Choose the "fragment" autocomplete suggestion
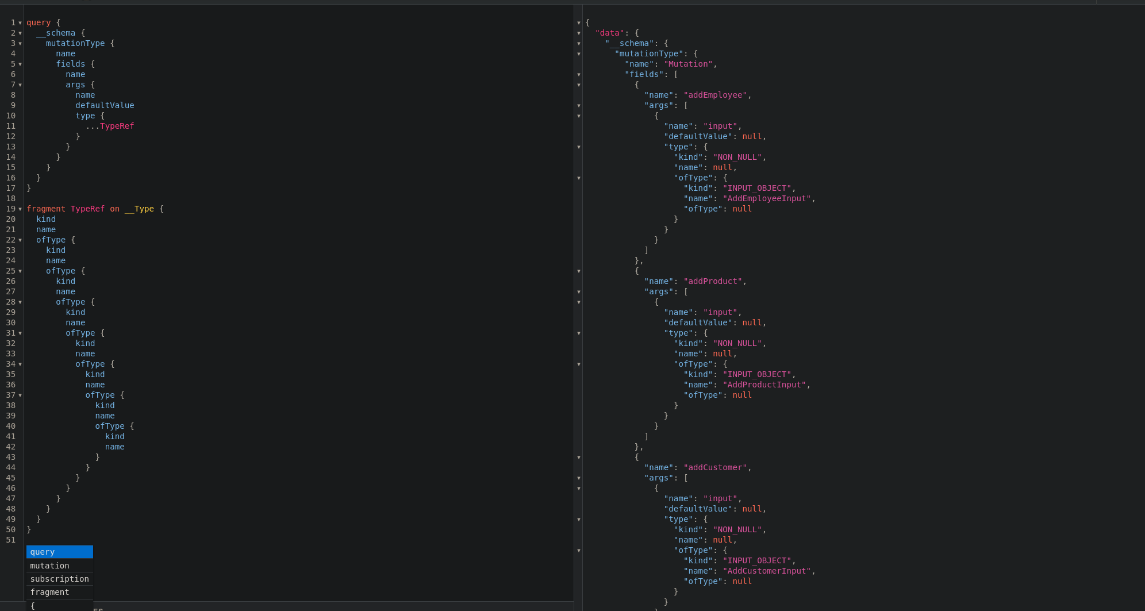This screenshot has width=1145, height=611. click(59, 592)
